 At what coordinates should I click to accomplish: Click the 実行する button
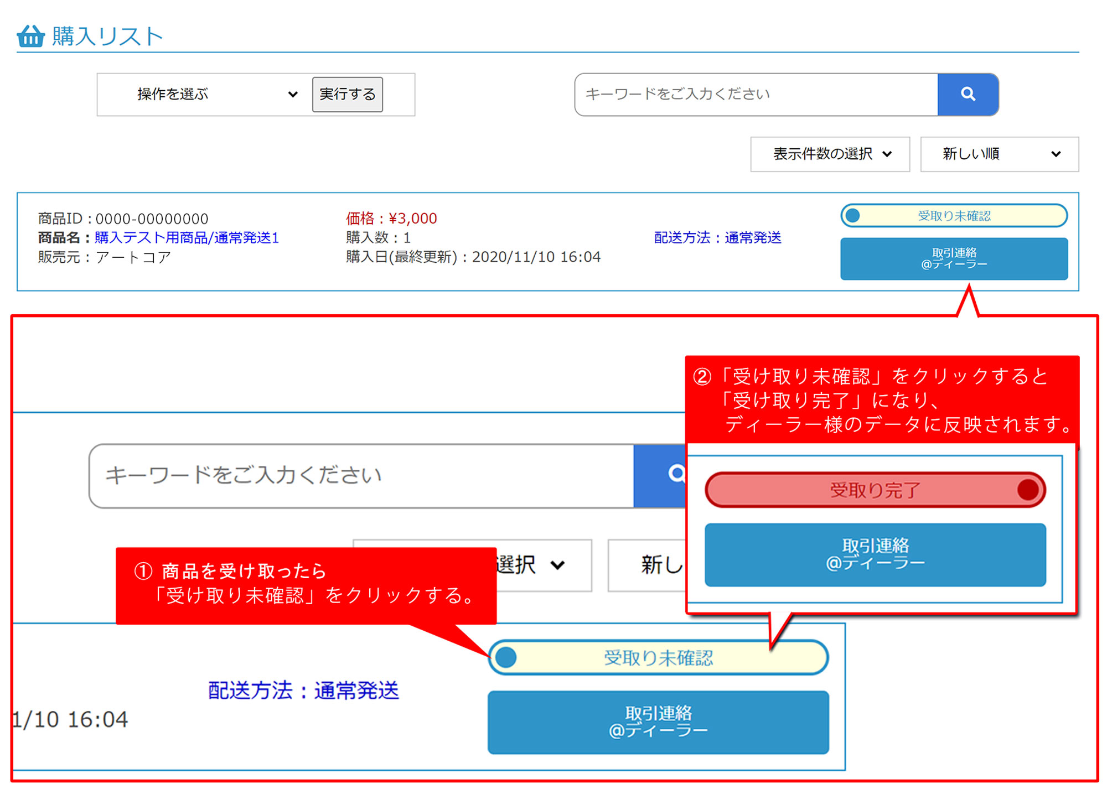click(347, 95)
